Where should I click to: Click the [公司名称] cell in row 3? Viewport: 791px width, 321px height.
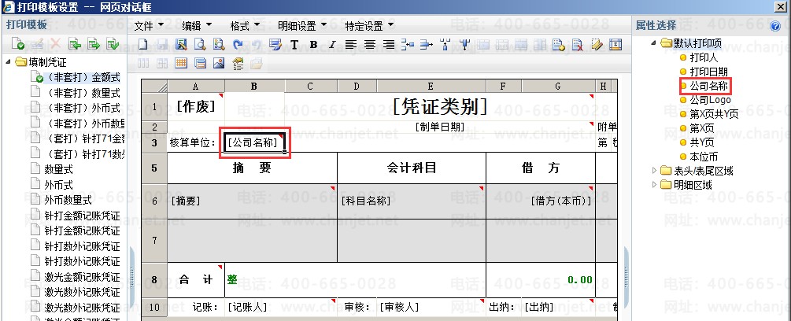pyautogui.click(x=255, y=143)
